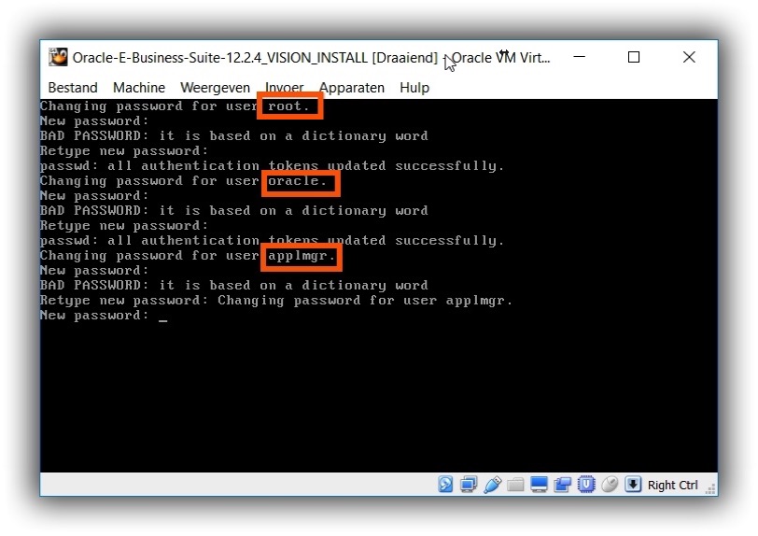This screenshot has height=536, width=758.
Task: Open the network adapters status icon
Action: click(x=469, y=484)
